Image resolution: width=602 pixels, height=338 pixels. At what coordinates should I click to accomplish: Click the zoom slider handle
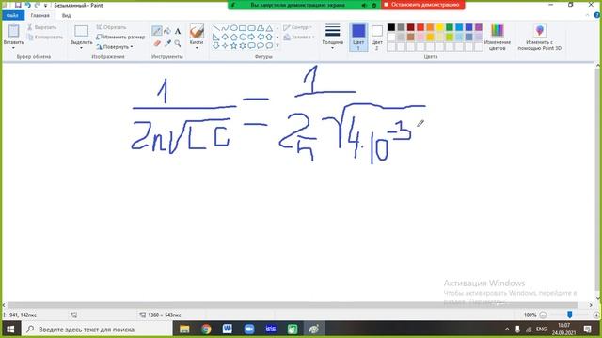point(570,315)
